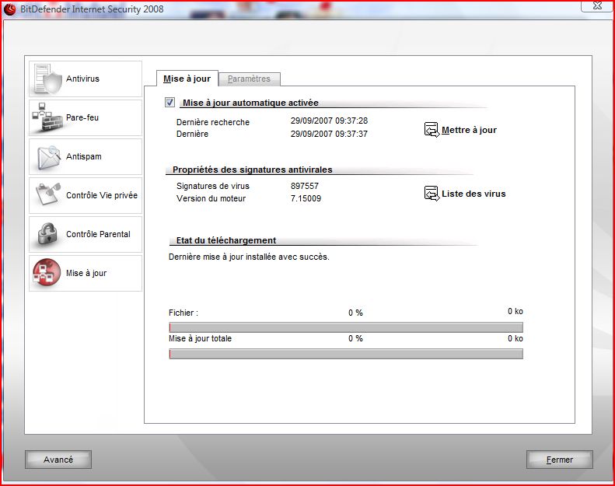This screenshot has height=486, width=615.
Task: Open Contrôle Vie privée section label
Action: pos(102,195)
